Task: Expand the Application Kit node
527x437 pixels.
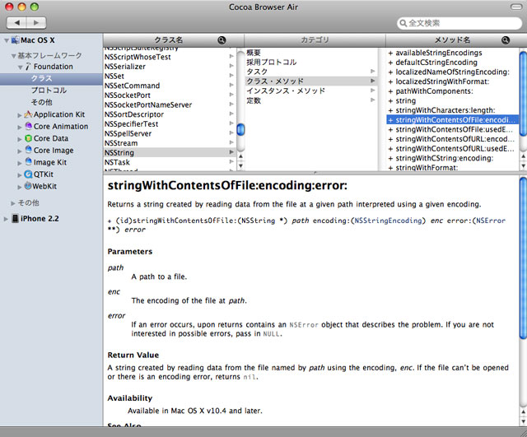Action: (20, 115)
